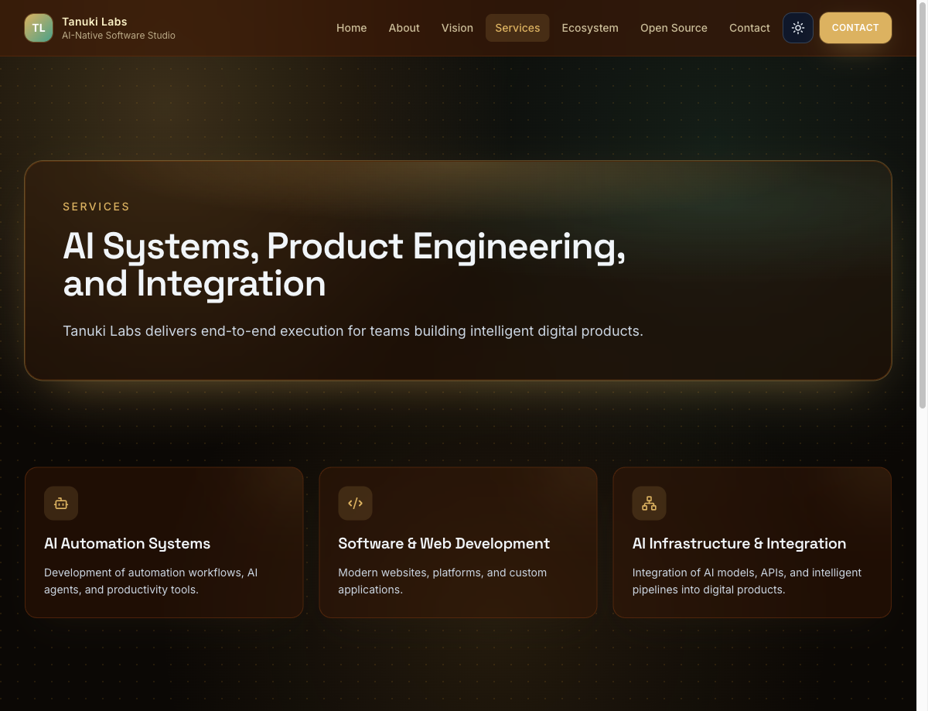This screenshot has height=711, width=928.
Task: Click the TL logo icon
Action: [x=39, y=28]
